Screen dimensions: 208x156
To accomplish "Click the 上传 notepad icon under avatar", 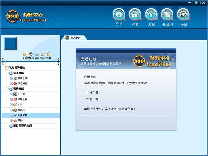I will (x=25, y=54).
